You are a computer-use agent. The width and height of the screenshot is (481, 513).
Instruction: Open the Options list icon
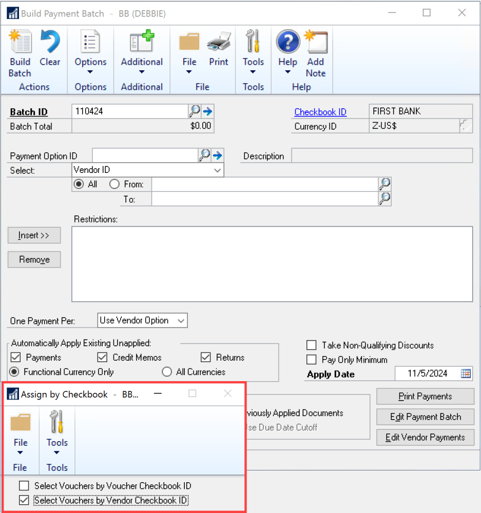[x=90, y=42]
